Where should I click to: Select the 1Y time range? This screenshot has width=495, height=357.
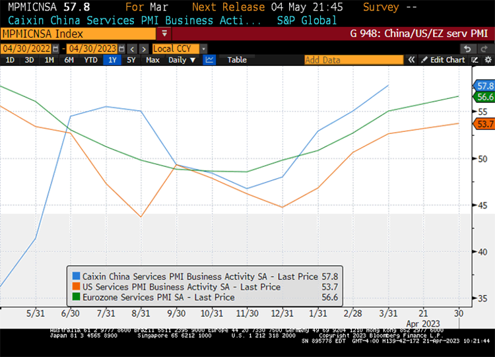(x=112, y=60)
